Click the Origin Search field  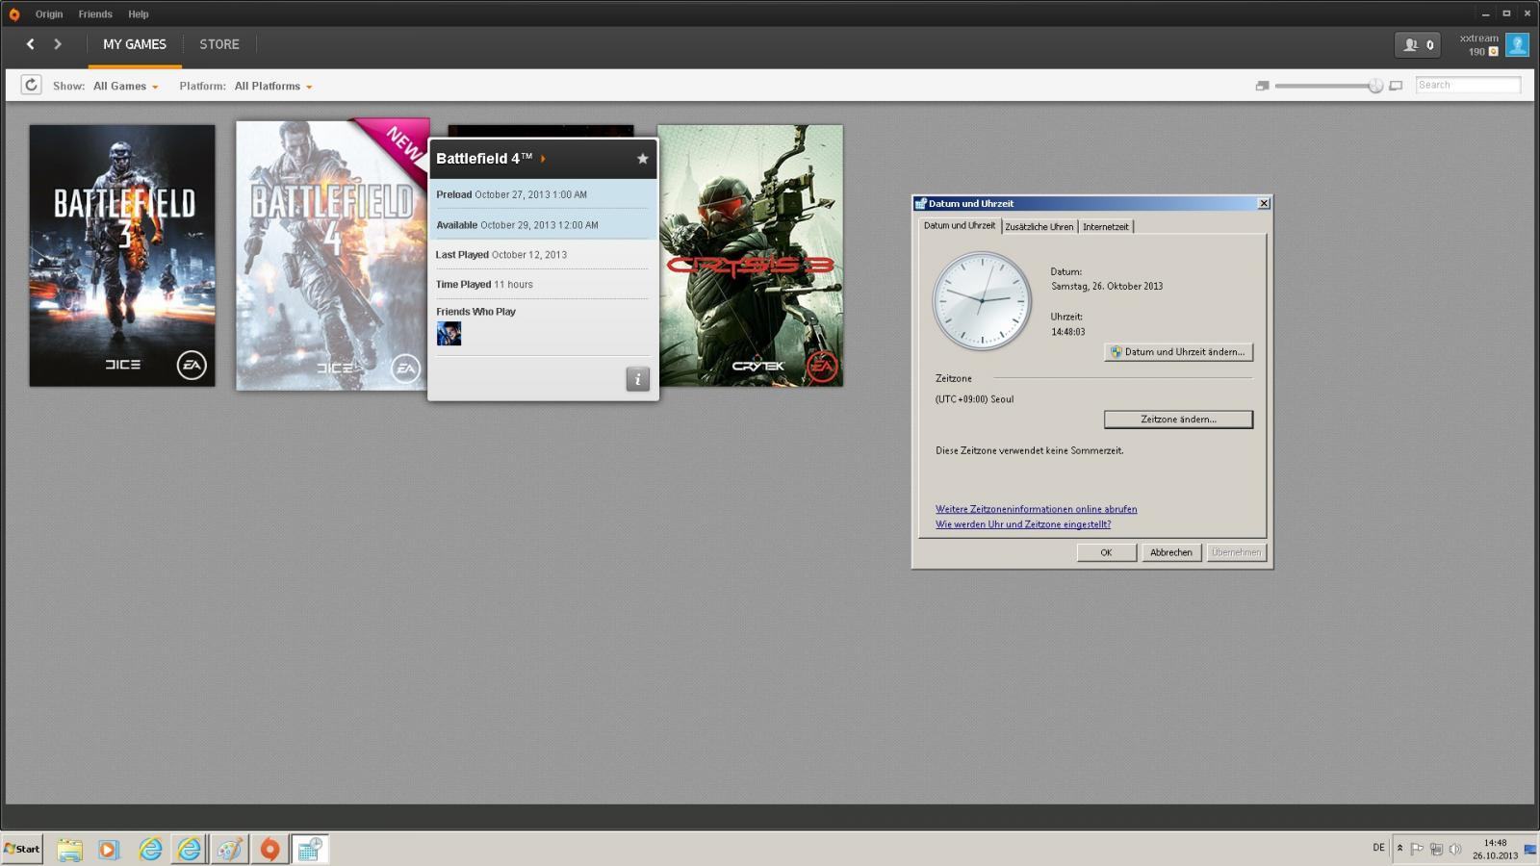click(x=1468, y=85)
